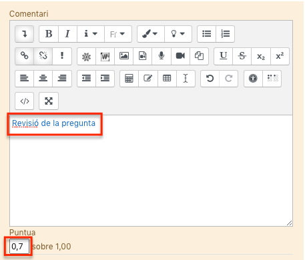Open the manage files button

(199, 56)
